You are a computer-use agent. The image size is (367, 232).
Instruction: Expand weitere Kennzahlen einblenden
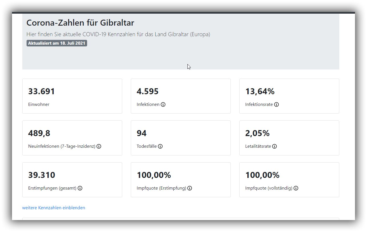(54, 208)
